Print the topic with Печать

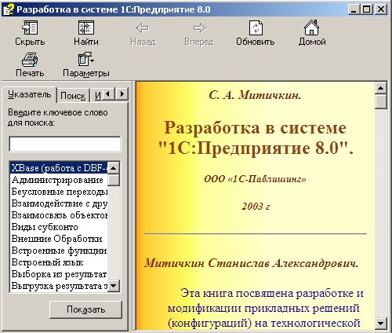[x=30, y=64]
